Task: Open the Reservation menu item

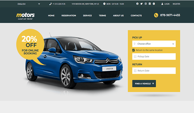Action: pos(69,16)
